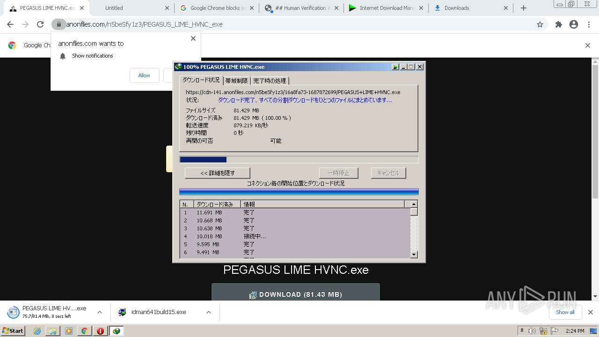The height and width of the screenshot is (337, 599).
Task: Select connection row 4 showing 接続中
Action: (x=295, y=236)
